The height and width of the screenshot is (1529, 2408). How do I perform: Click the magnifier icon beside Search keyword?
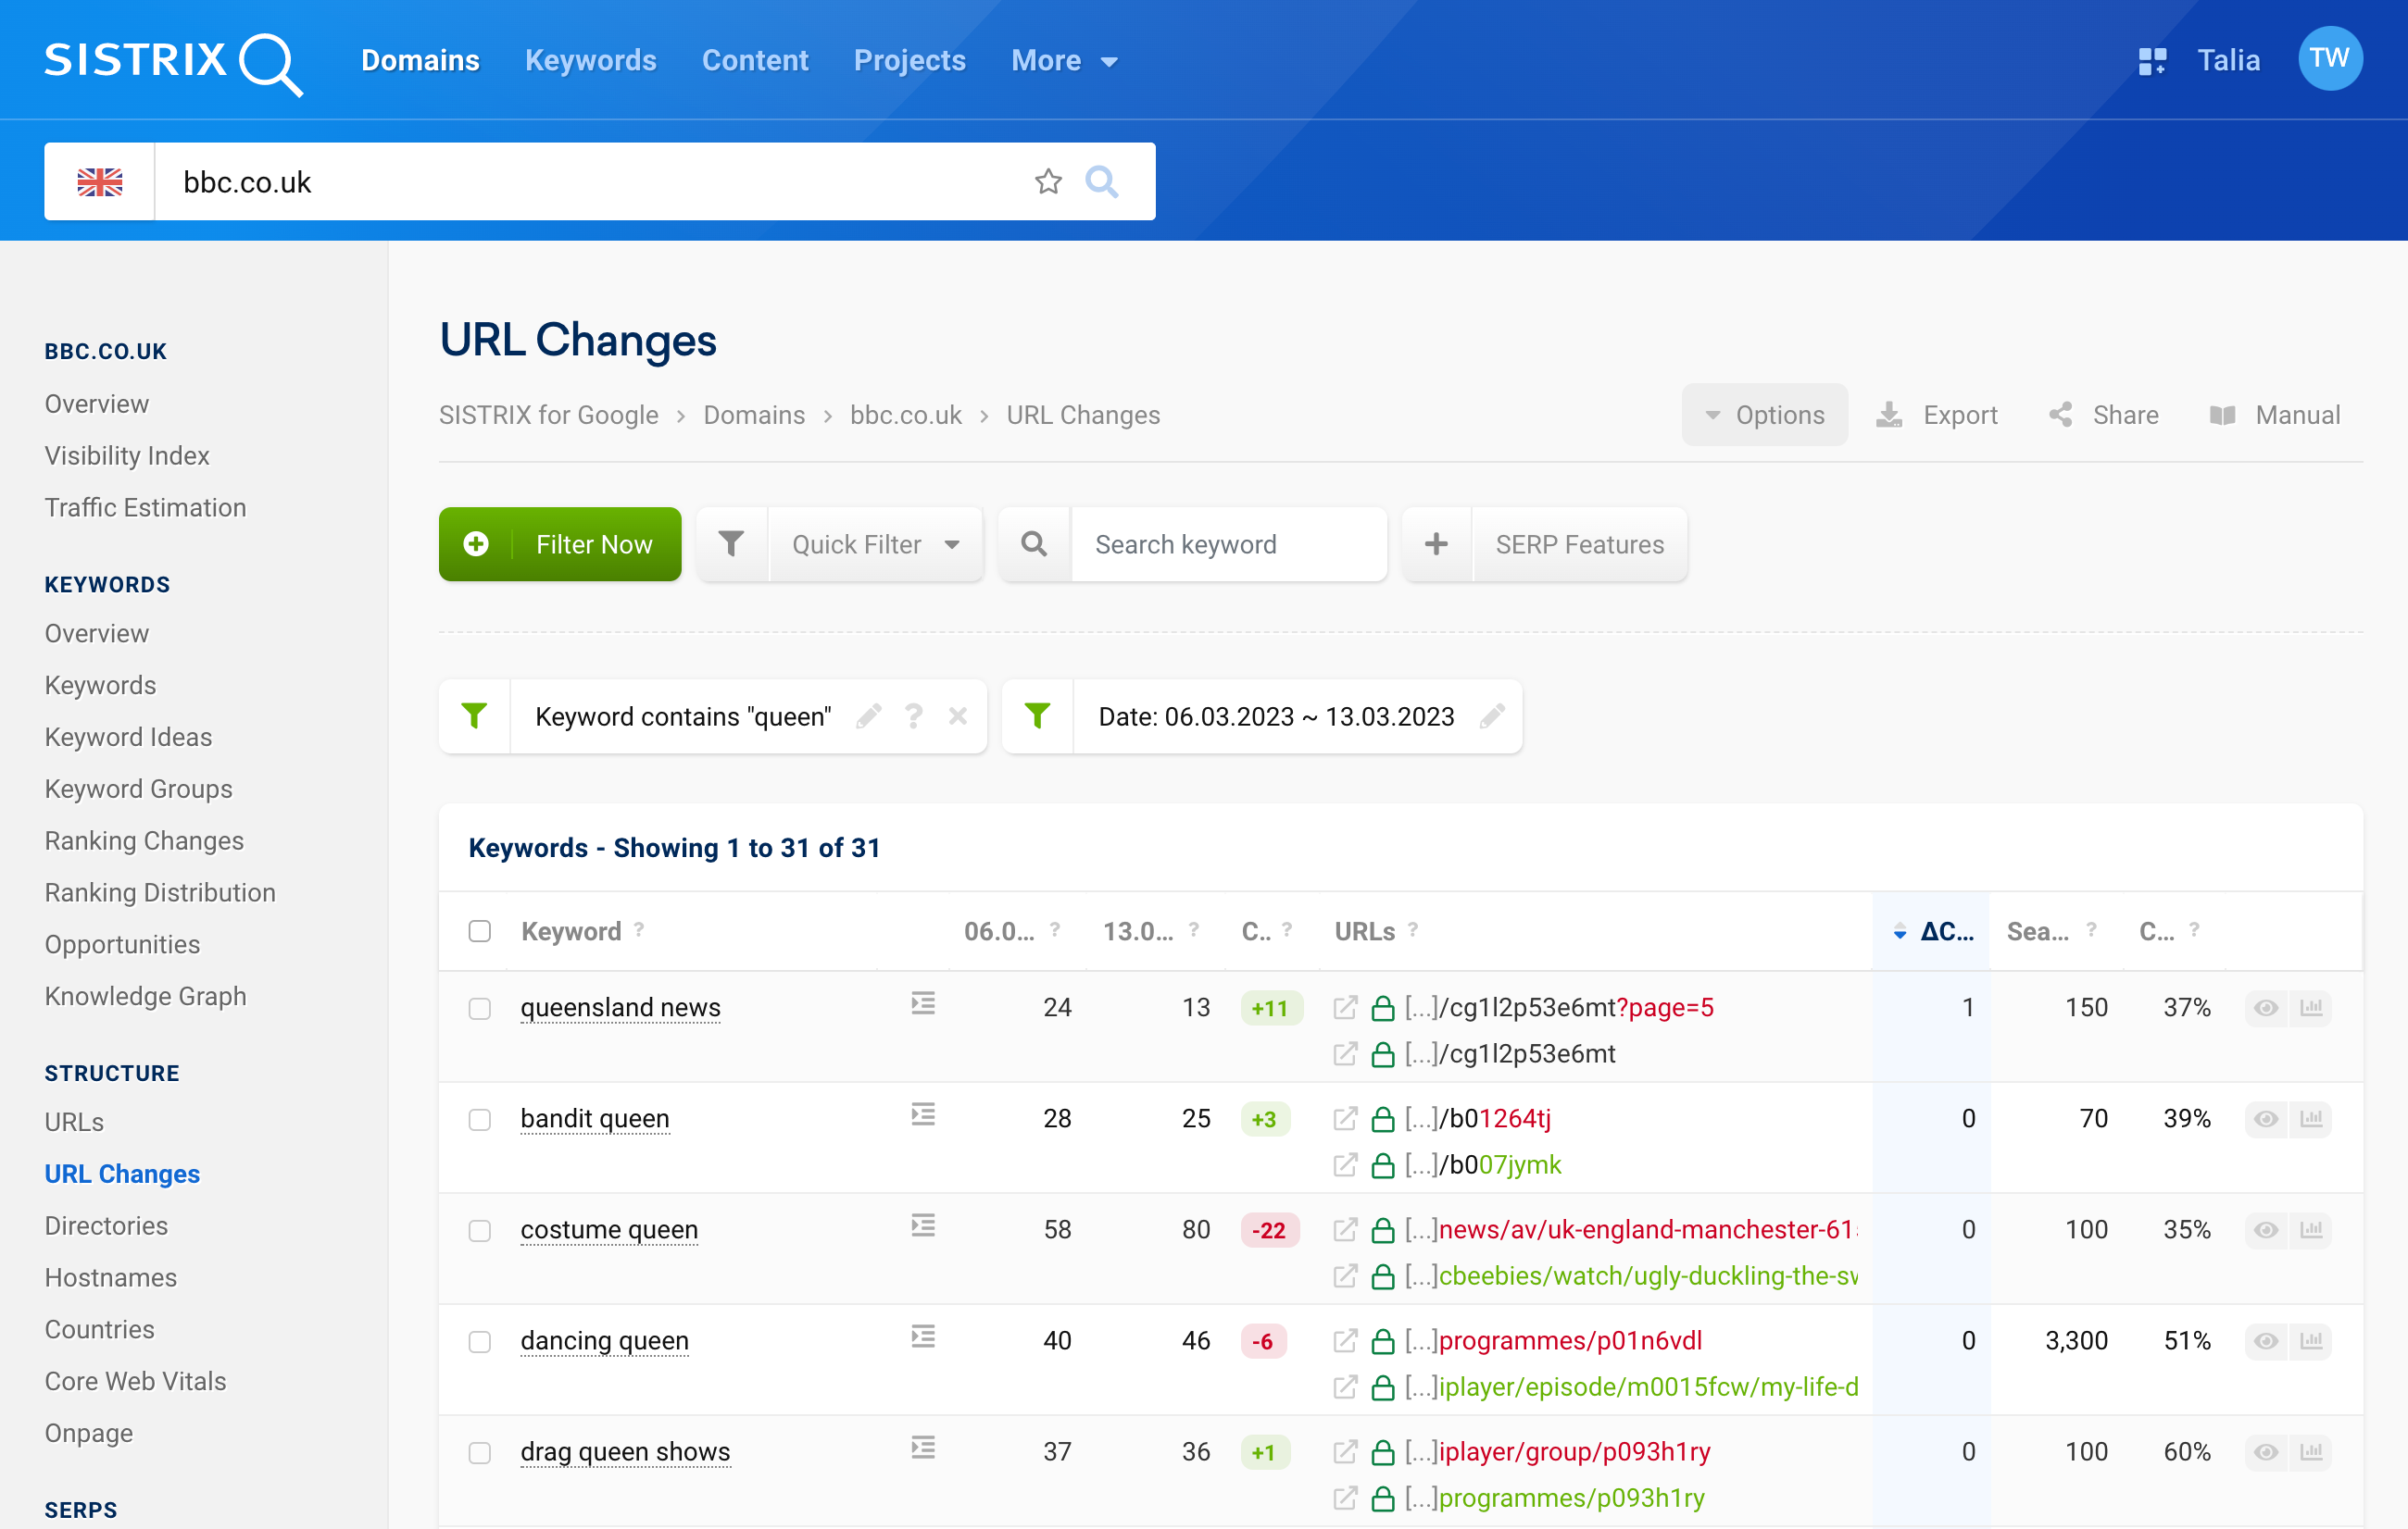click(1034, 544)
